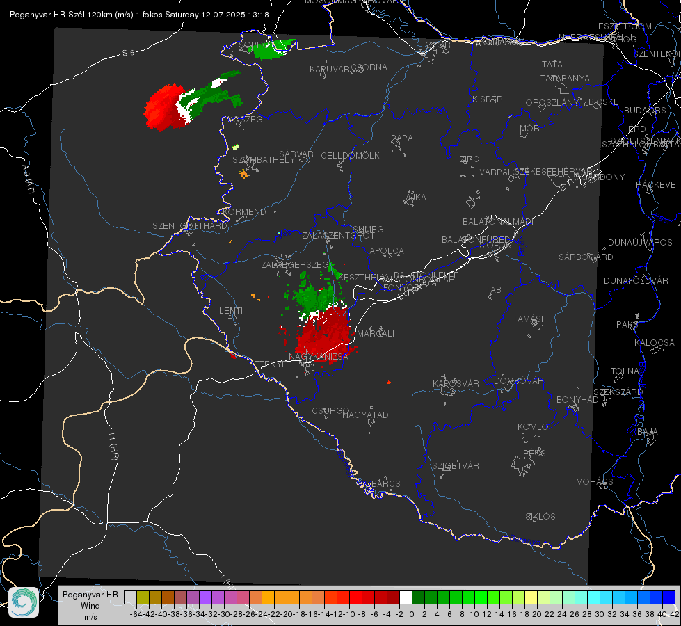The height and width of the screenshot is (626, 681).
Task: Click the TOLNA city label
Action: coord(625,371)
